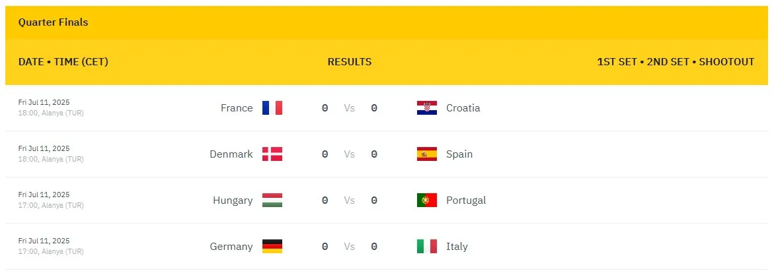Open the France team link
Viewport: 774px width, 275px height.
coord(237,108)
